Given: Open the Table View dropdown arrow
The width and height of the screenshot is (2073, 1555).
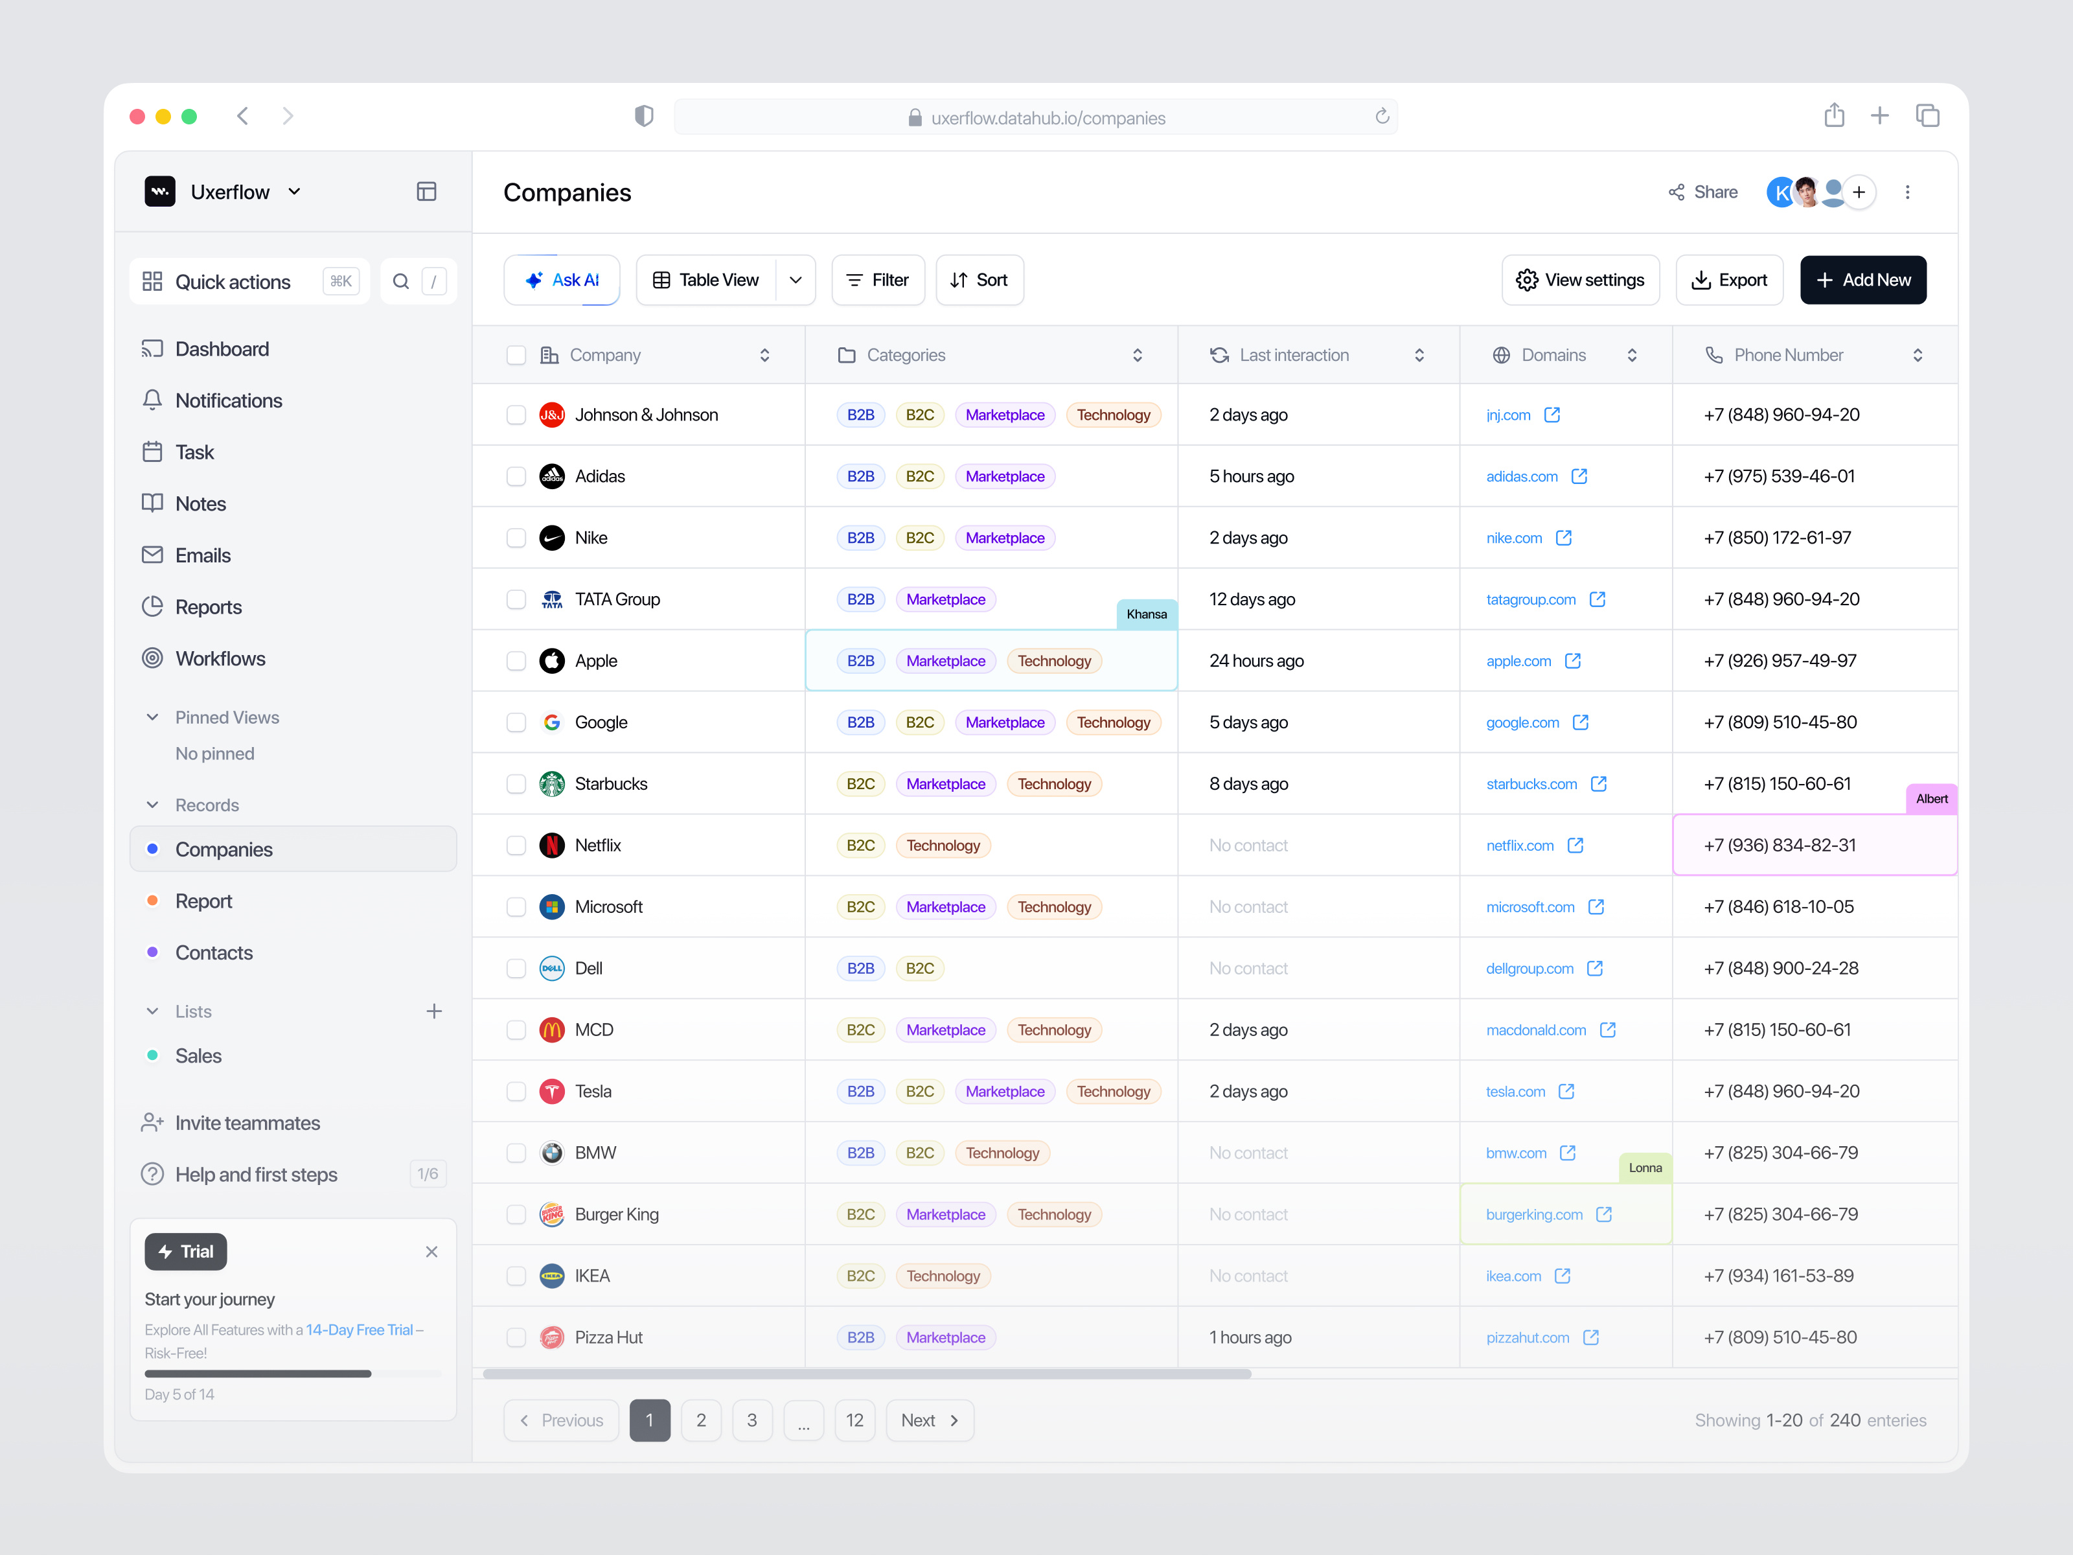Looking at the screenshot, I should (796, 281).
